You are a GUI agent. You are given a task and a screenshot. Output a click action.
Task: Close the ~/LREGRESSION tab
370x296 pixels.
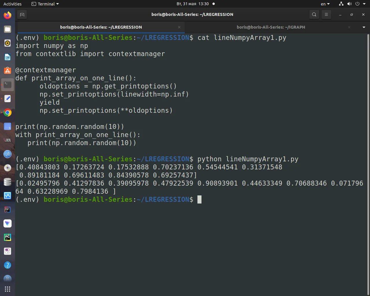[x=179, y=27]
